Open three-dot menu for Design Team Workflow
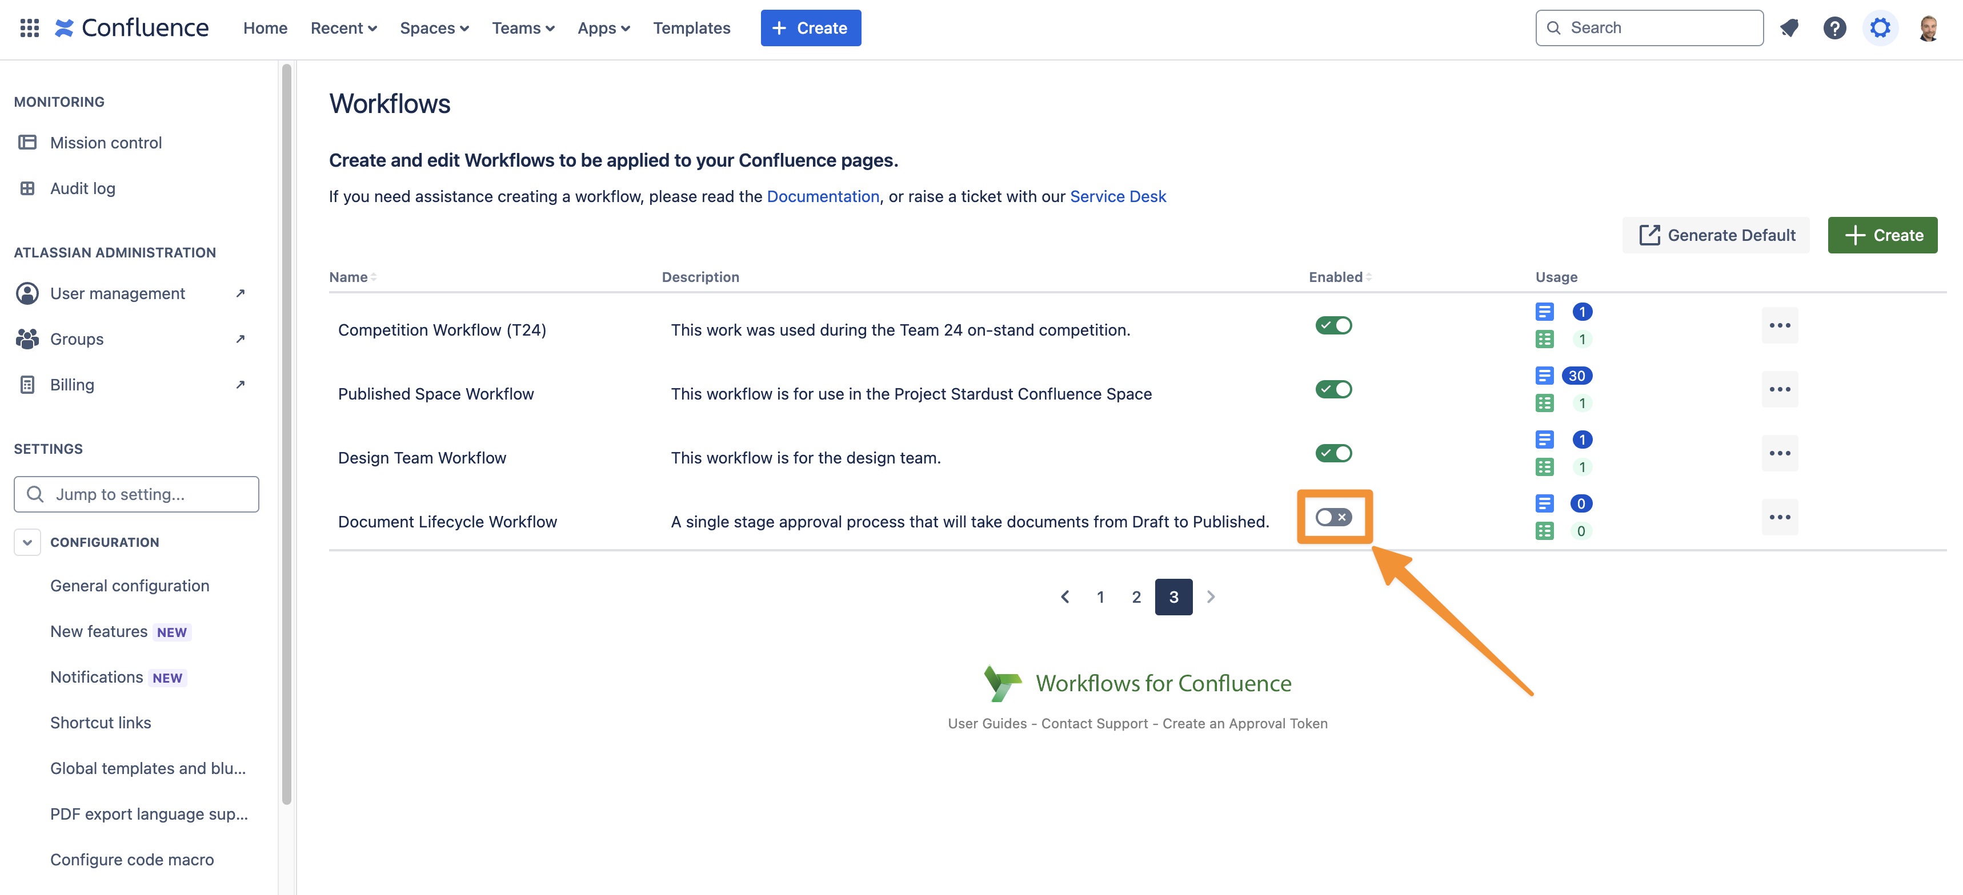Viewport: 1963px width, 895px height. [1778, 453]
